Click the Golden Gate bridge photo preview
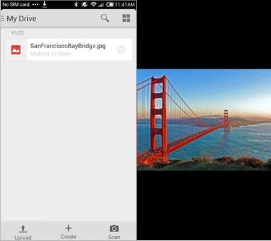 pyautogui.click(x=204, y=120)
